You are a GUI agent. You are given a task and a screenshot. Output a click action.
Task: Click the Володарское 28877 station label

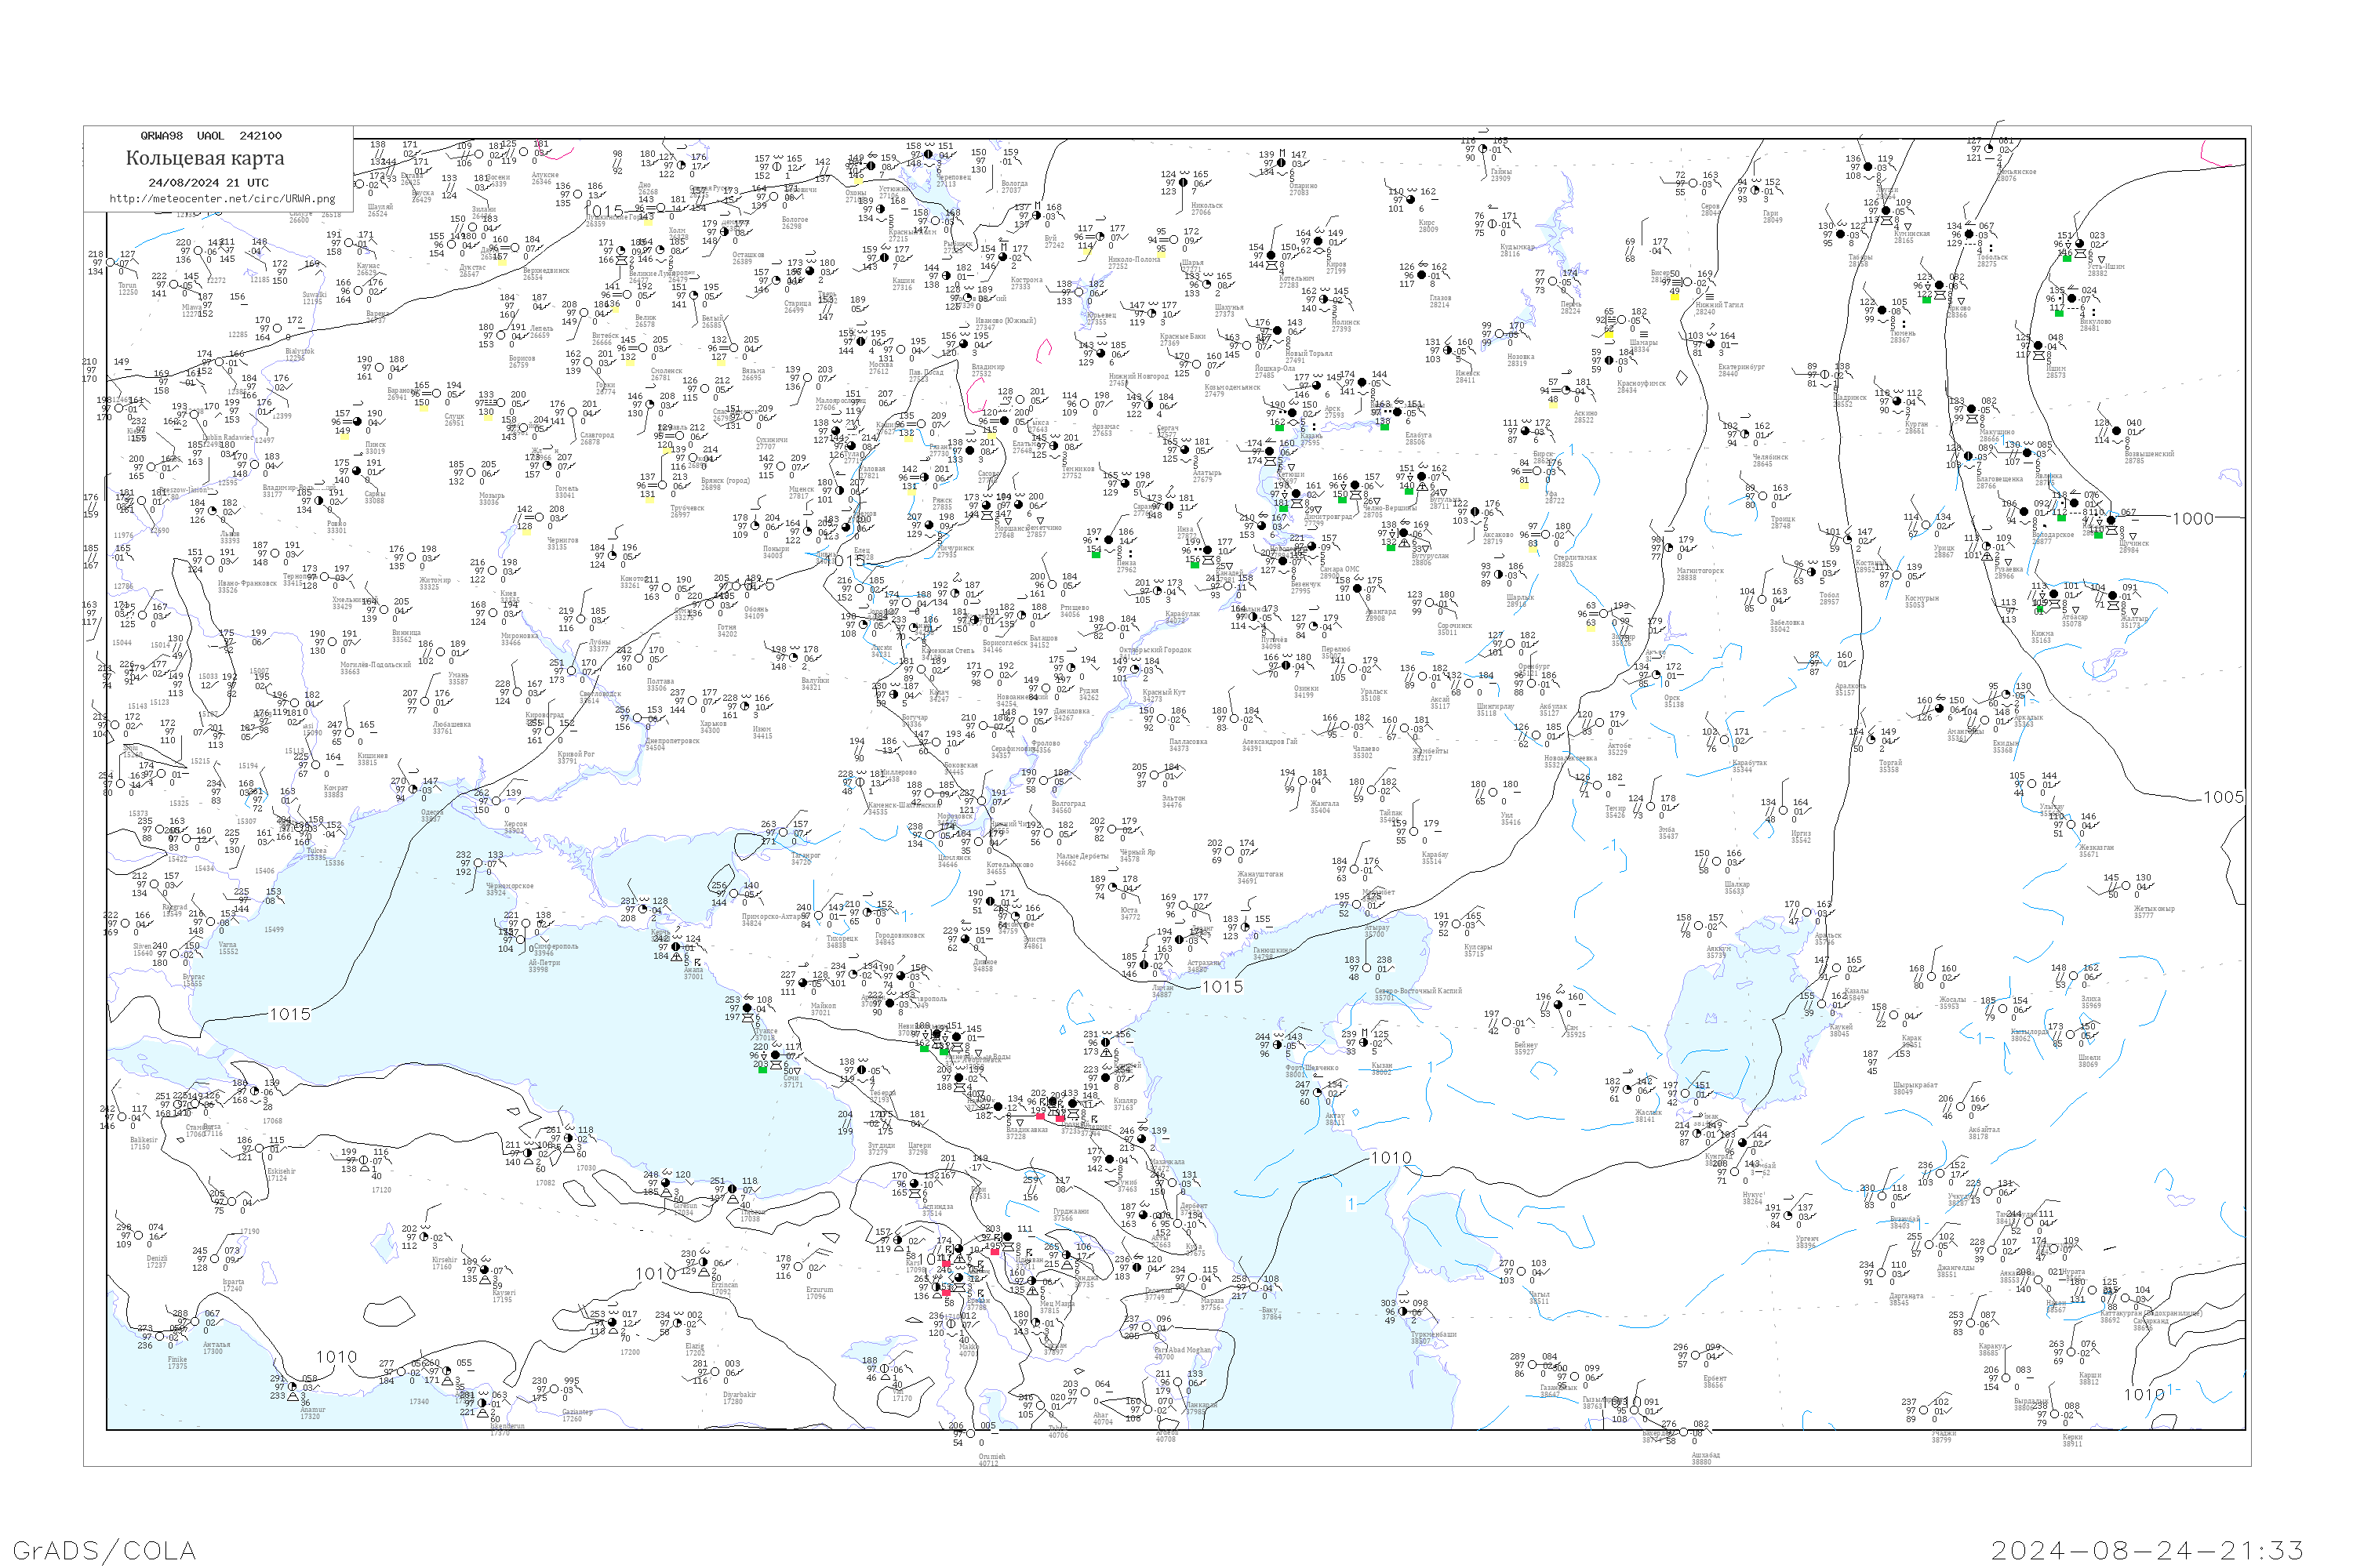click(2053, 537)
